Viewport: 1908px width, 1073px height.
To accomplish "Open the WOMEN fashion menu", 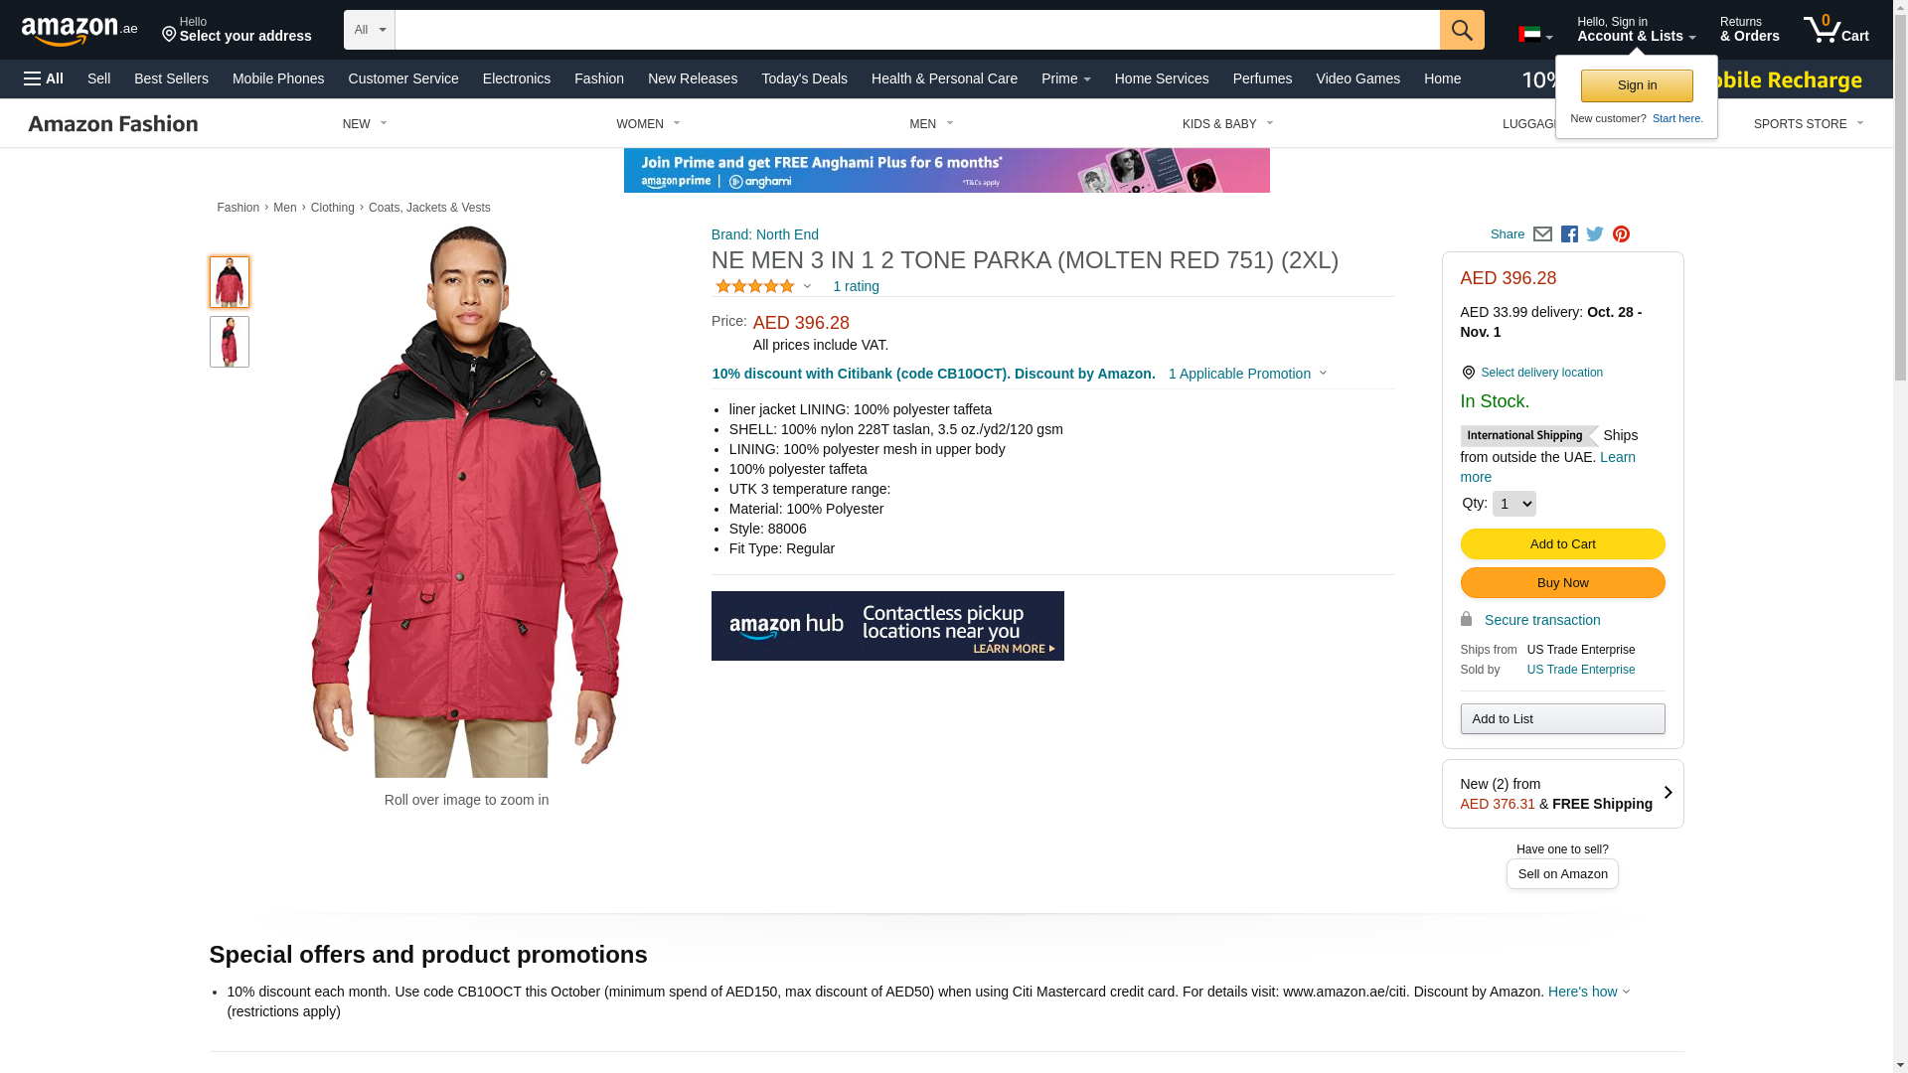I will (648, 124).
